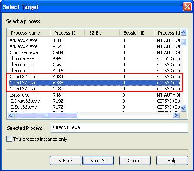Click process ID value 7192
The image size is (194, 171).
(58, 101)
